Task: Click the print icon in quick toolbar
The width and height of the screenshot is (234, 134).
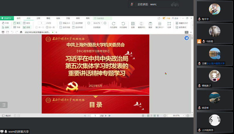Action: (3, 32)
